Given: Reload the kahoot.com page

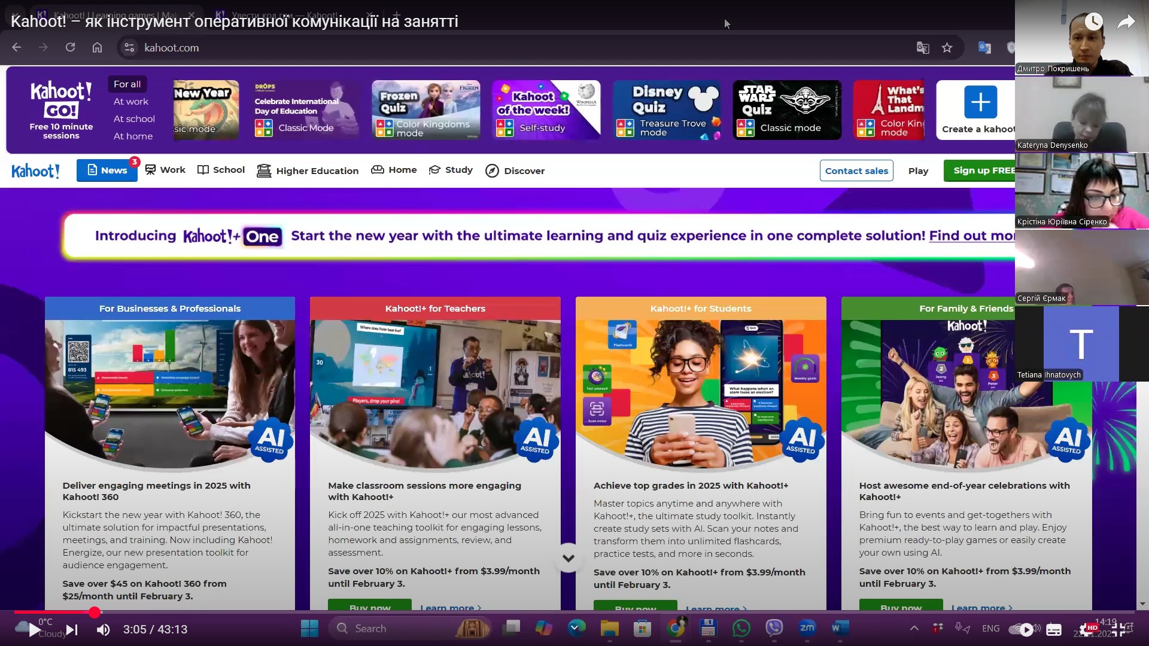Looking at the screenshot, I should click(70, 47).
